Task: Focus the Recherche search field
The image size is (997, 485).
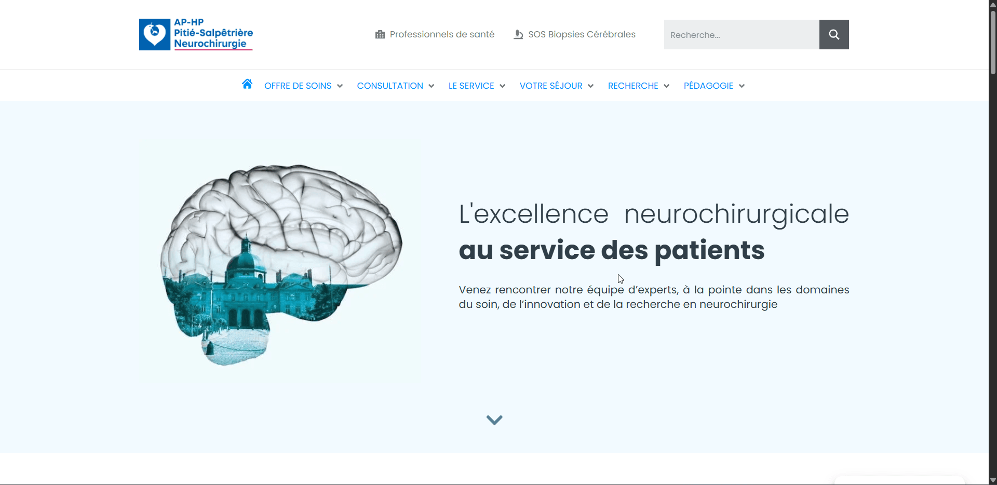Action: point(742,34)
